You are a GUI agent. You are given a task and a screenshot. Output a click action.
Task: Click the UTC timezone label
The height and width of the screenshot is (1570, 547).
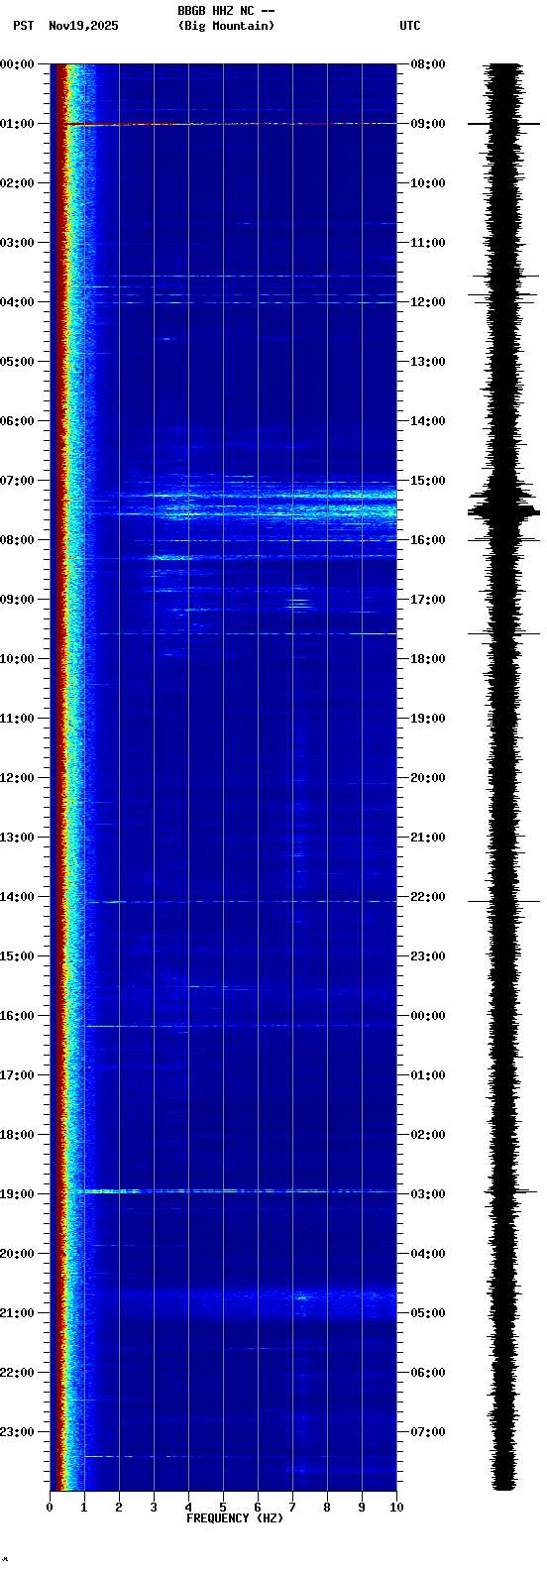click(x=410, y=26)
